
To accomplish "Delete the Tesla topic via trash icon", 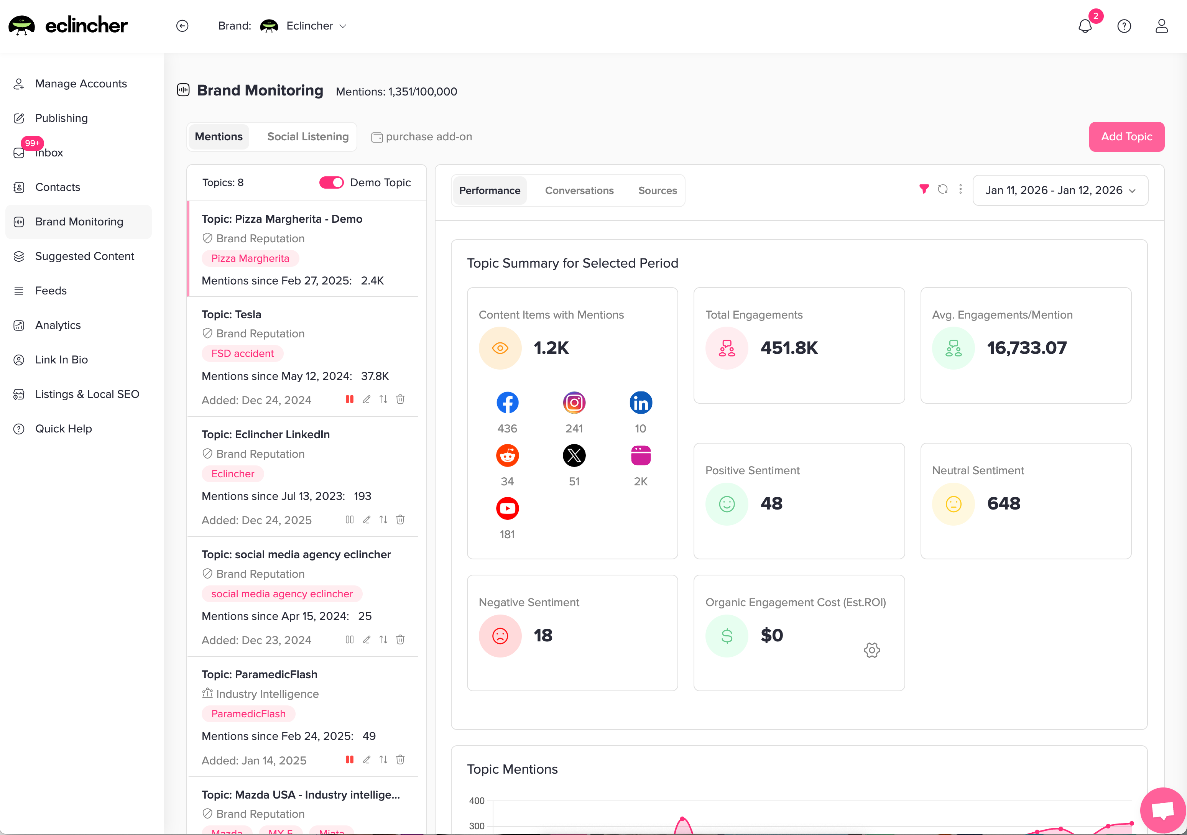I will point(400,399).
